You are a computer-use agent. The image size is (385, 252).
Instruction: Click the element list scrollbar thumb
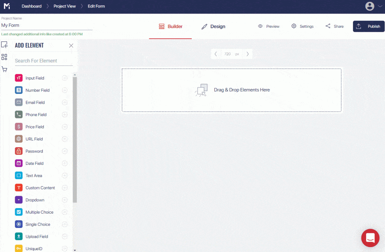click(x=75, y=140)
